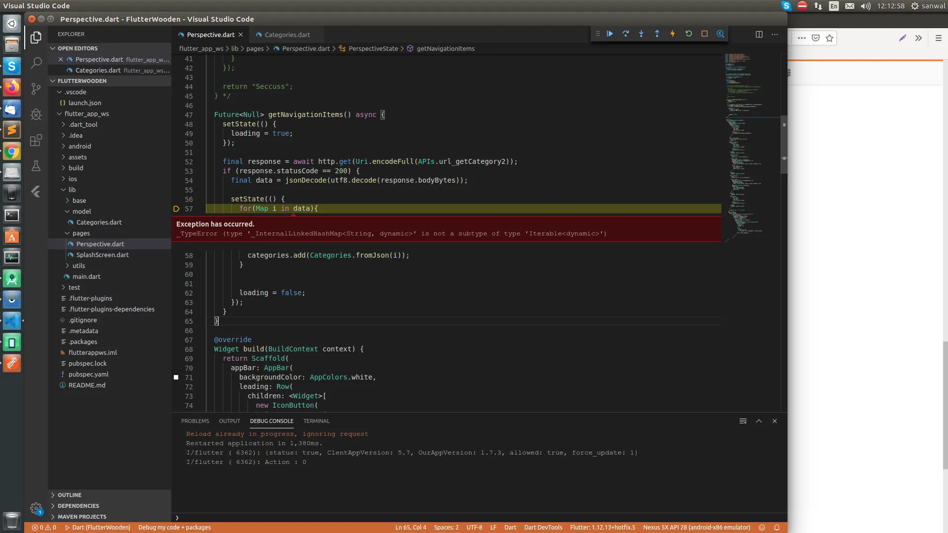Open the Extensions view in activity bar
This screenshot has height=533, width=948.
36,141
